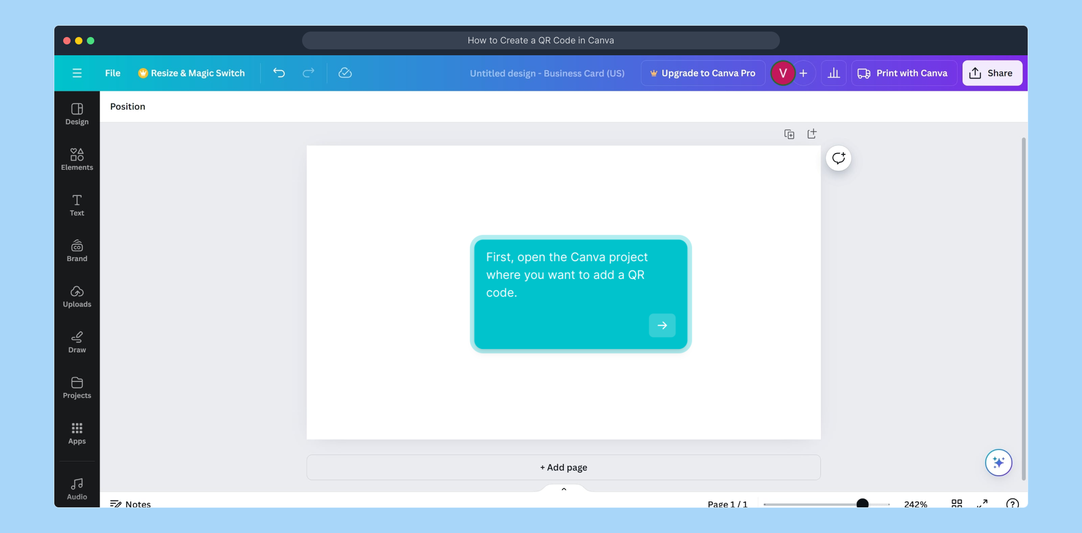Open the Projects panel
The height and width of the screenshot is (533, 1082).
(77, 387)
